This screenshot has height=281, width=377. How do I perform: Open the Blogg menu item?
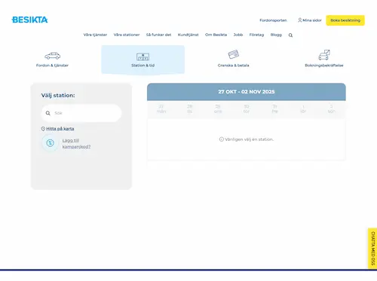[x=276, y=35]
